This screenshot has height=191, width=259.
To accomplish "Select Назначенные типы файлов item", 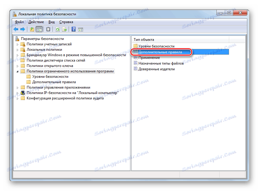I will tap(161, 63).
